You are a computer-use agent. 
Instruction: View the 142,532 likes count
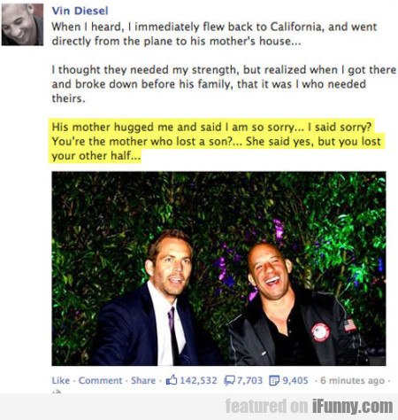(x=198, y=380)
